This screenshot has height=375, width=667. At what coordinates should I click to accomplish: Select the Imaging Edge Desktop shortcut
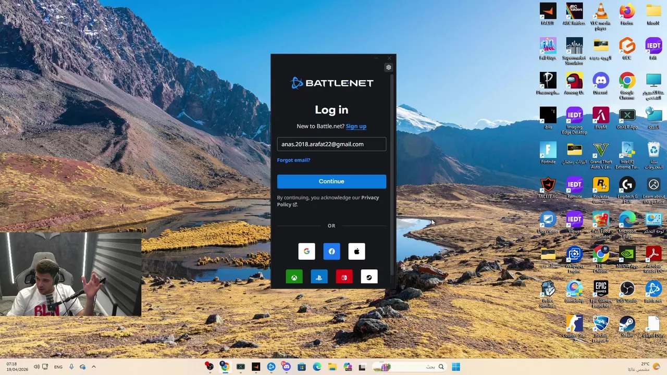click(x=574, y=121)
